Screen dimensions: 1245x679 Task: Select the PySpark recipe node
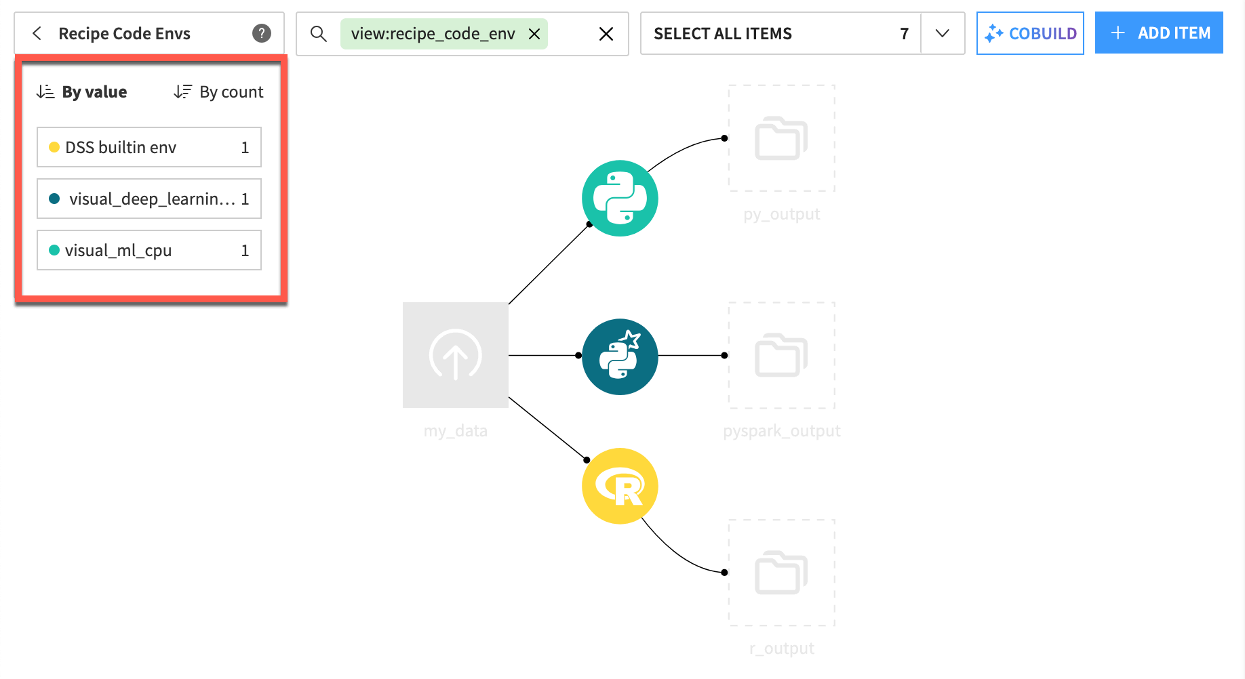(x=620, y=356)
